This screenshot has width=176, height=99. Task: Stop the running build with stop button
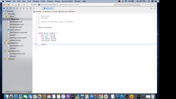(x=24, y=5)
